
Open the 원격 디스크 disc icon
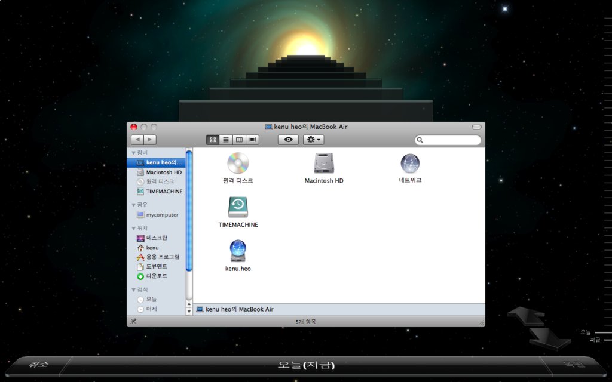pos(238,163)
